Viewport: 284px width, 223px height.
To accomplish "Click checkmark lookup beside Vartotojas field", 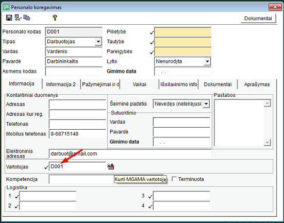I will [46, 167].
